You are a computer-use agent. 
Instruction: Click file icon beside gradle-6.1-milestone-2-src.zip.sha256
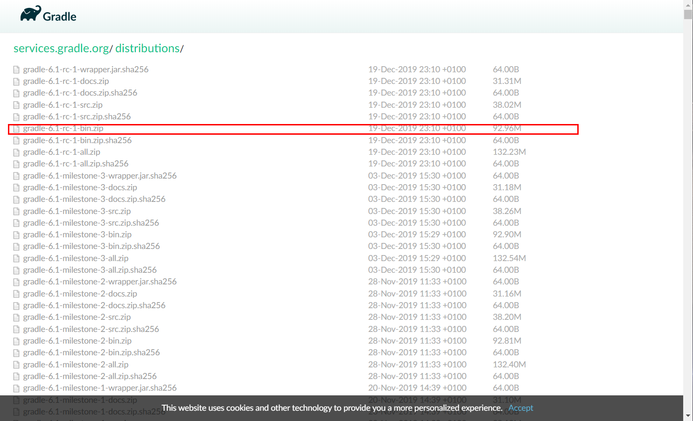click(17, 330)
